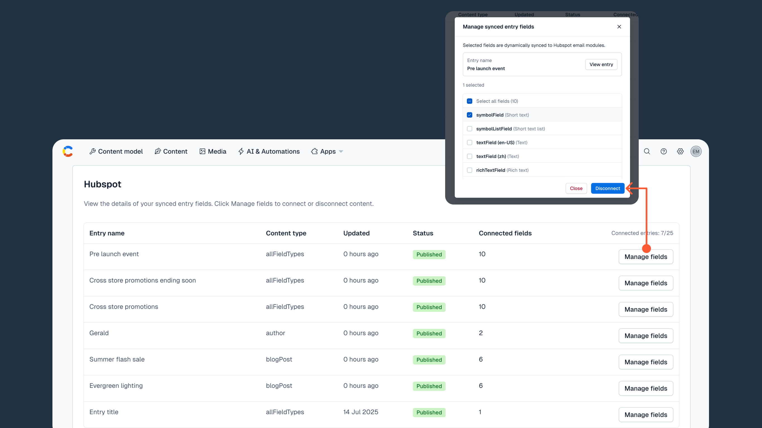Go to the Content tab
Viewport: 762px width, 428px height.
pyautogui.click(x=171, y=151)
